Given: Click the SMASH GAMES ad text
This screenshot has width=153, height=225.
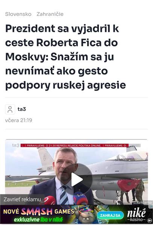Looking at the screenshot, I should (x=39, y=211).
